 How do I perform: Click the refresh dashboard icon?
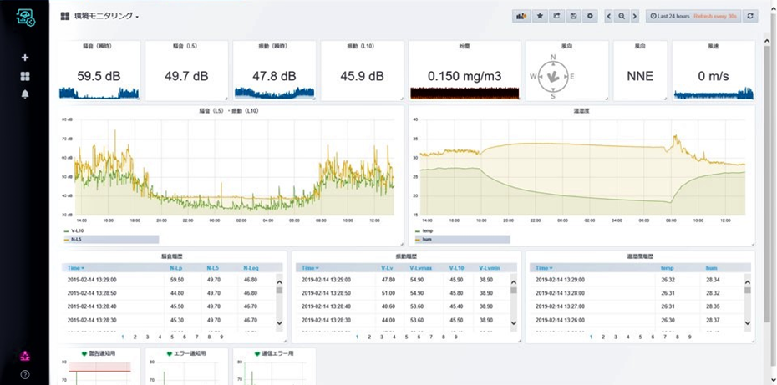(x=750, y=16)
